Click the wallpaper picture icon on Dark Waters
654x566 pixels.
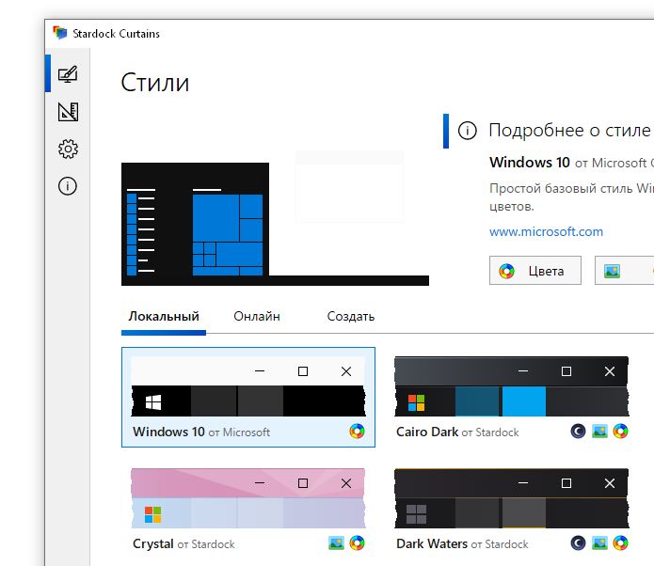point(599,543)
